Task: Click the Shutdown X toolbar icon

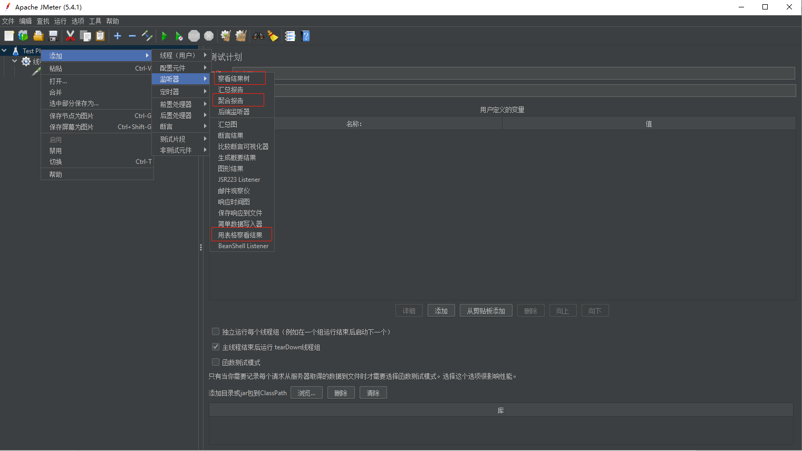Action: point(209,36)
